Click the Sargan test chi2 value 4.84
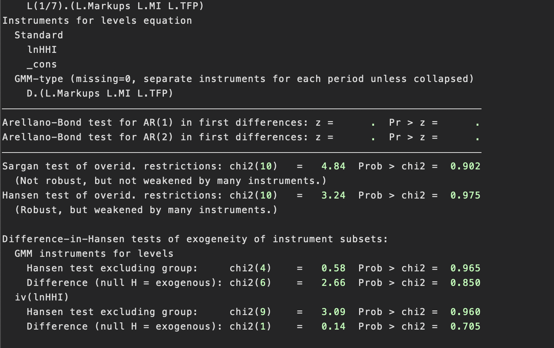The width and height of the screenshot is (554, 348). [x=333, y=166]
